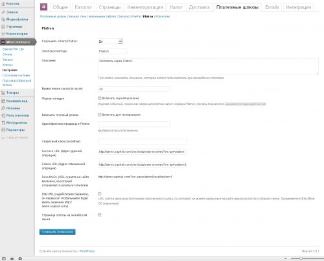324x261 pixels.
Task: Click the WooCommerce logo icon in sidebar
Action: [x=3, y=42]
